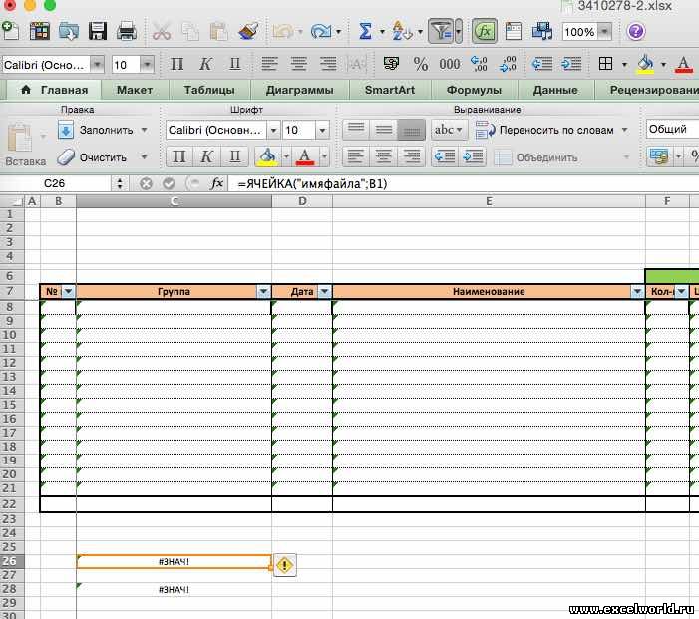Screen dimensions: 699x619
Task: Apply currency format icon in top toolbar
Action: [391, 64]
